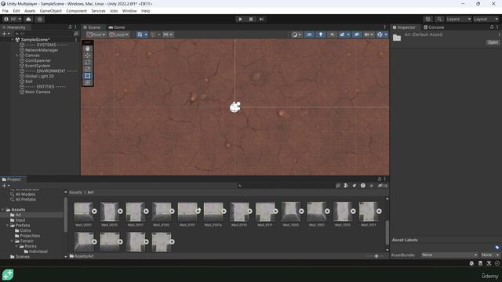Open the Gizmos dropdown arrow
The width and height of the screenshot is (502, 282).
tap(386, 34)
